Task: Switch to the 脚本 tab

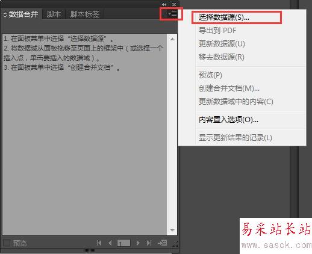Action: pos(54,14)
